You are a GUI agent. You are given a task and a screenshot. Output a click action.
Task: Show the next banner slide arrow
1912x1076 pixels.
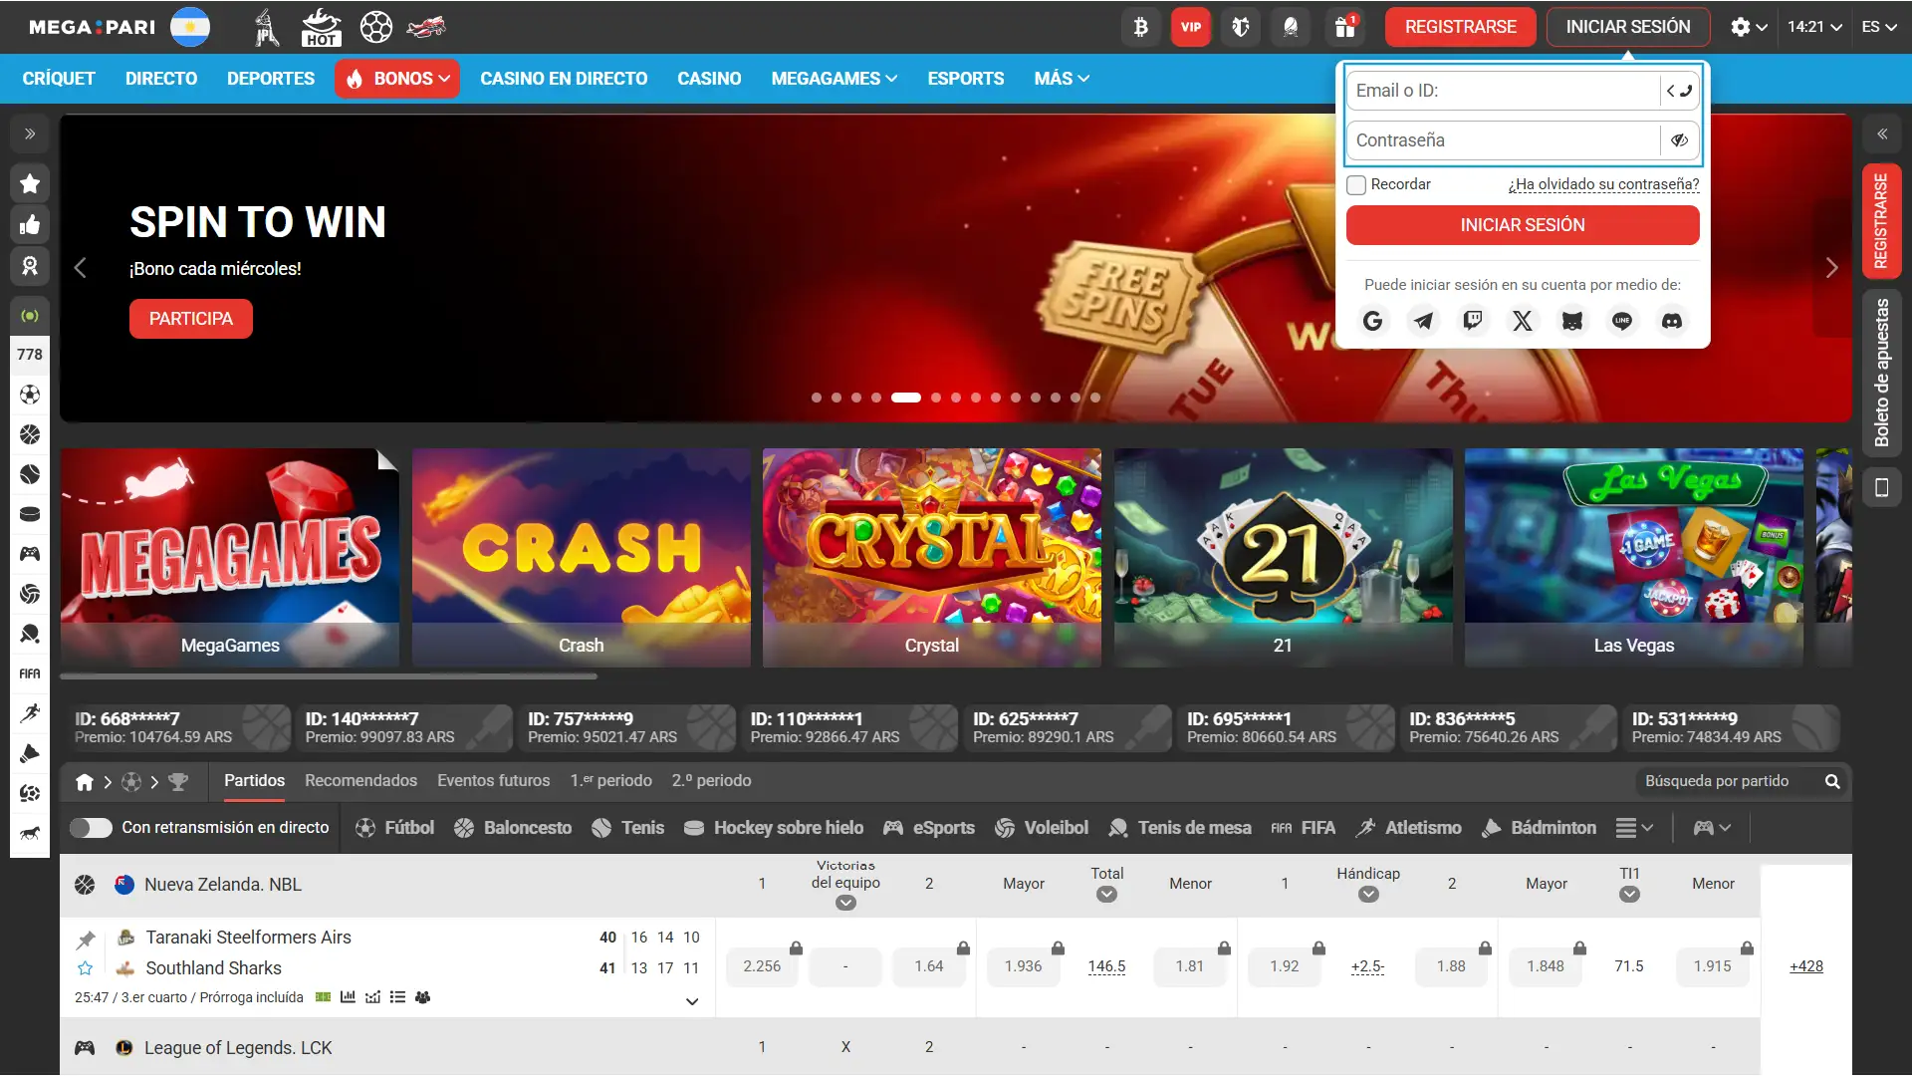point(1831,268)
